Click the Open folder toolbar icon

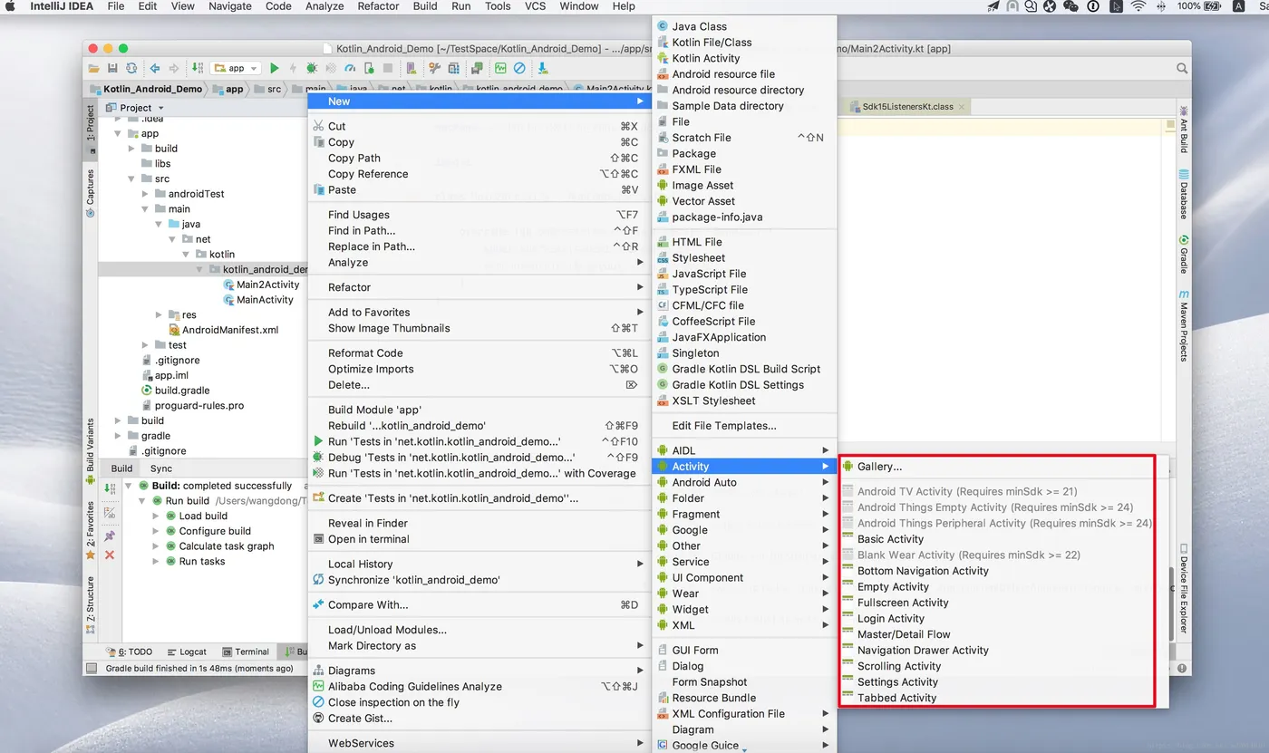pyautogui.click(x=94, y=68)
